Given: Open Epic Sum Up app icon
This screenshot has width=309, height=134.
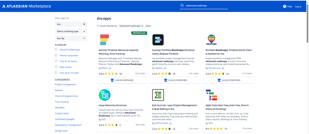Looking at the screenshot, I should pos(158,95).
